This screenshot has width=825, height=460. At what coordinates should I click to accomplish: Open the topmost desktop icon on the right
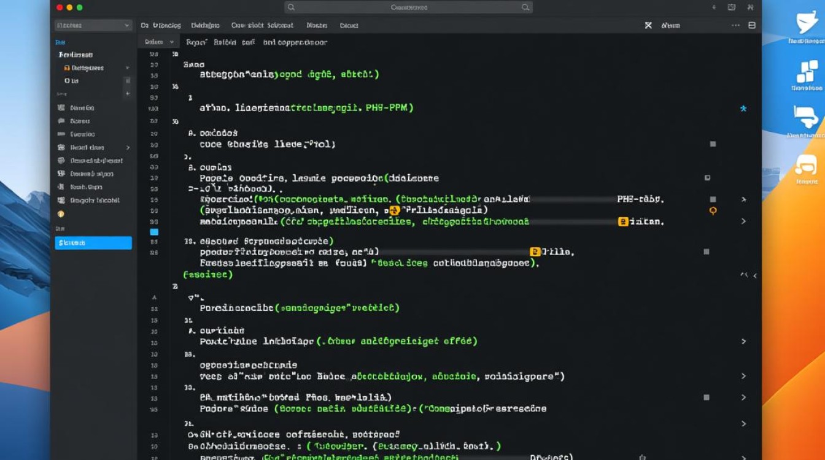pos(806,23)
